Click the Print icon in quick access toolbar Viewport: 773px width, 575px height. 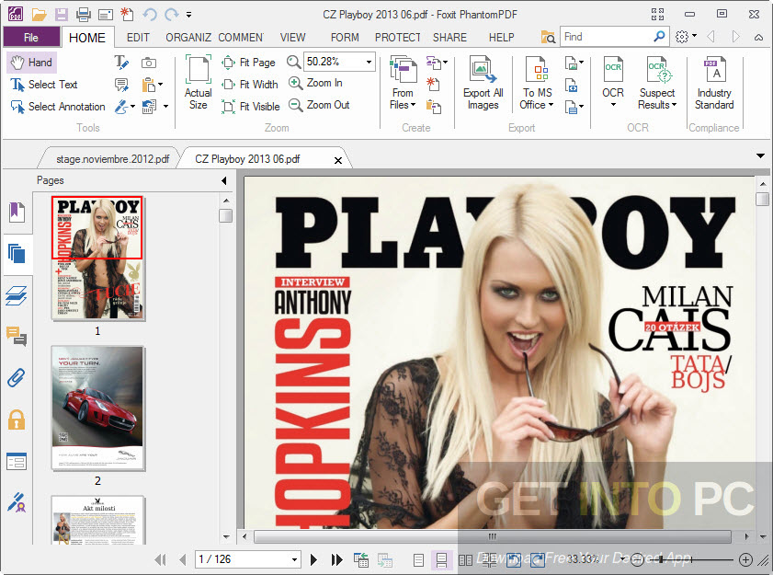pos(84,15)
